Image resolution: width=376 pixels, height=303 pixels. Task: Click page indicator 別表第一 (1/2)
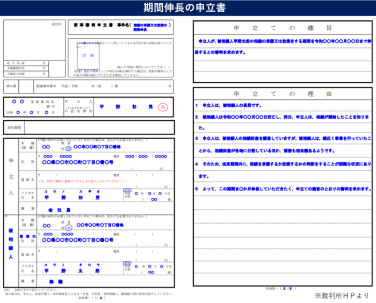[x=92, y=298]
